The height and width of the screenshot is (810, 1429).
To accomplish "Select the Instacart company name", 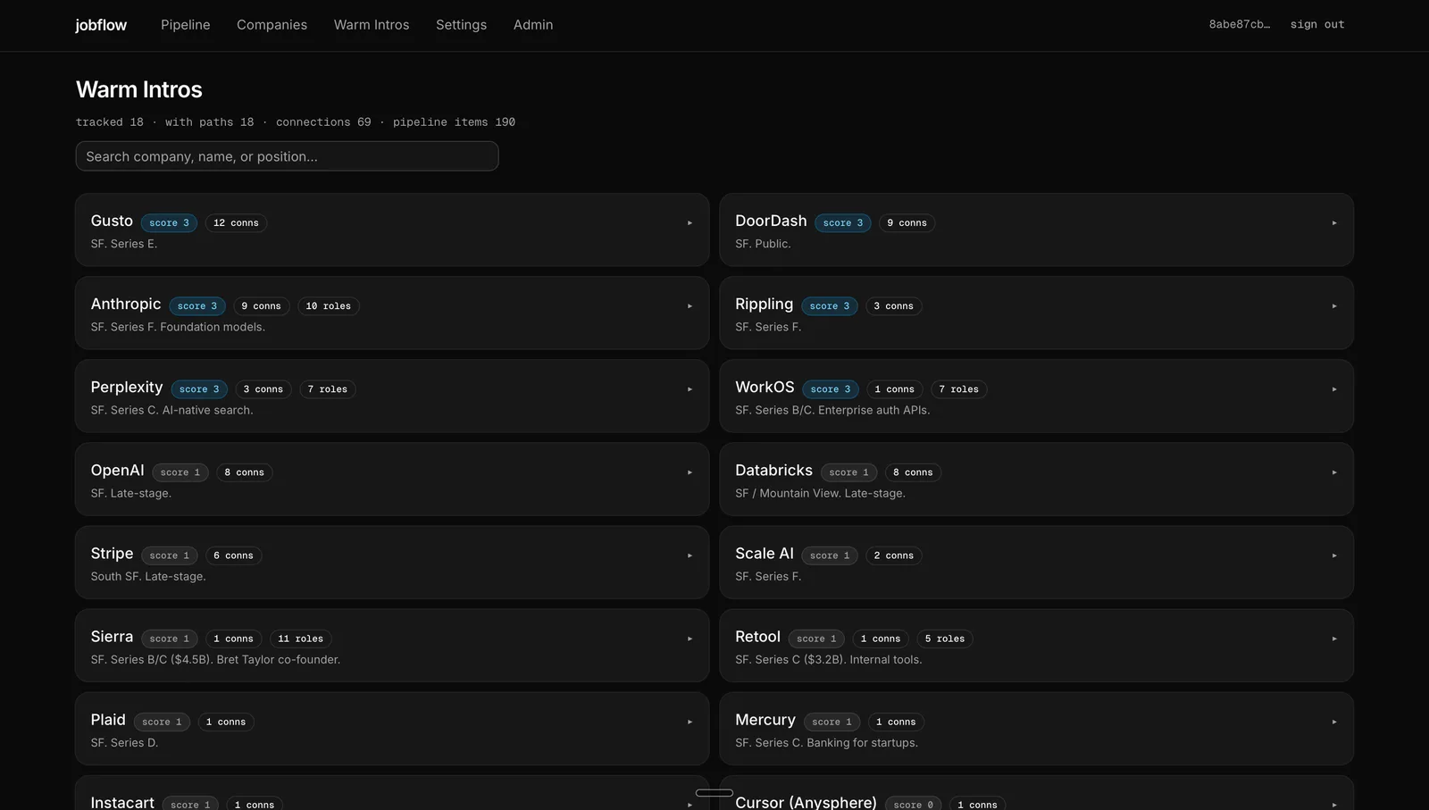I will coord(122,803).
